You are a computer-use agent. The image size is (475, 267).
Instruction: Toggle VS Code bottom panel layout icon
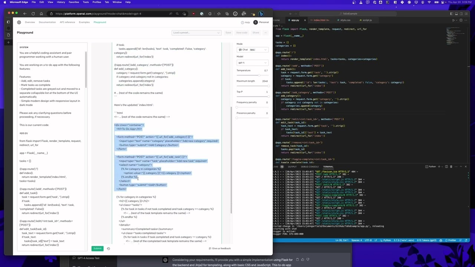456,14
